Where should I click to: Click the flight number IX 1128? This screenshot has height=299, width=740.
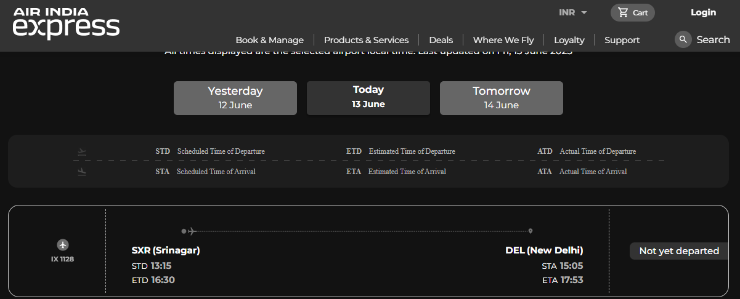pos(62,259)
